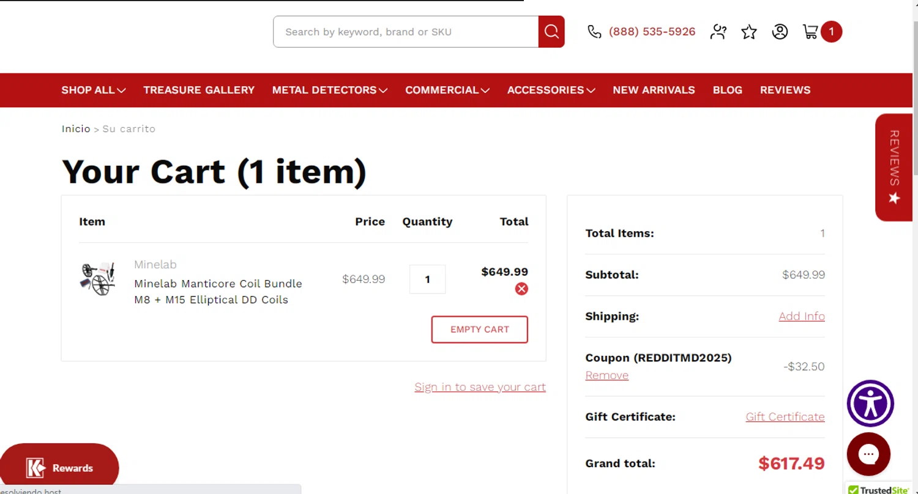The width and height of the screenshot is (918, 494).
Task: Remove Minelab item with red X icon
Action: click(521, 289)
